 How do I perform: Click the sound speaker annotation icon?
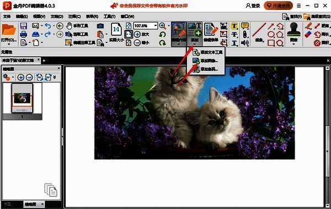click(x=244, y=43)
